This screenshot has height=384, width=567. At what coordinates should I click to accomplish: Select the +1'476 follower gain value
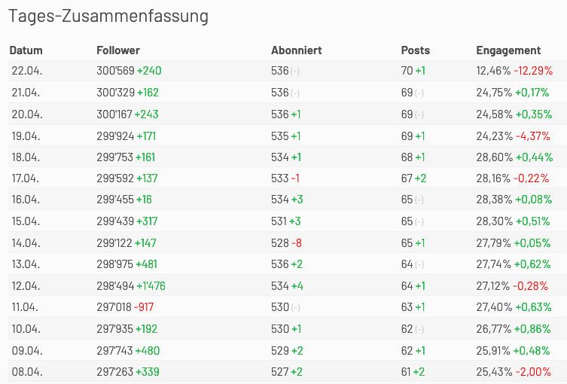(x=151, y=285)
